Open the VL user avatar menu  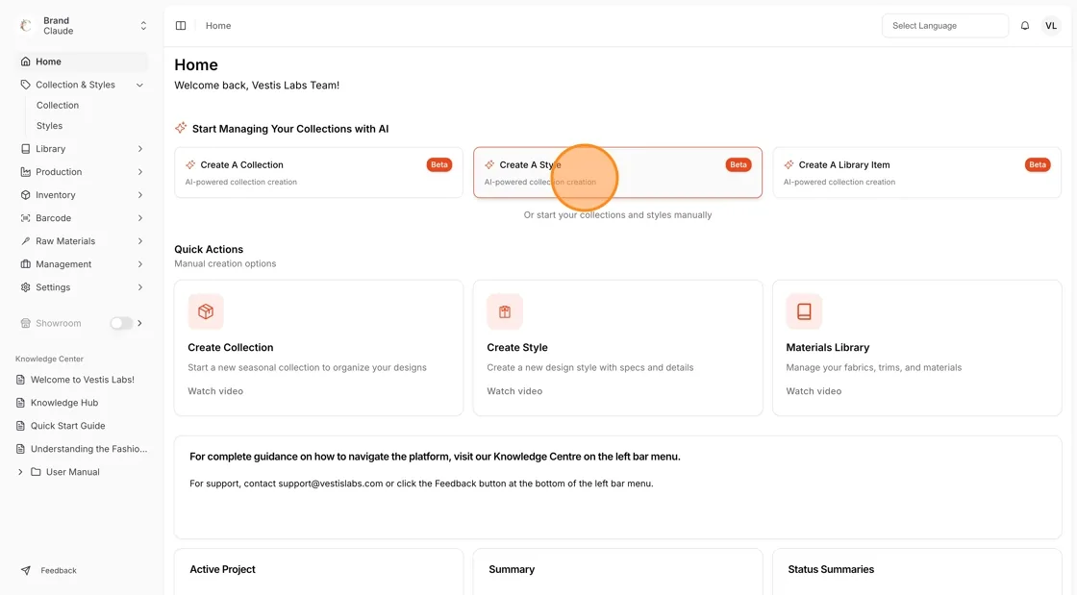coord(1051,25)
